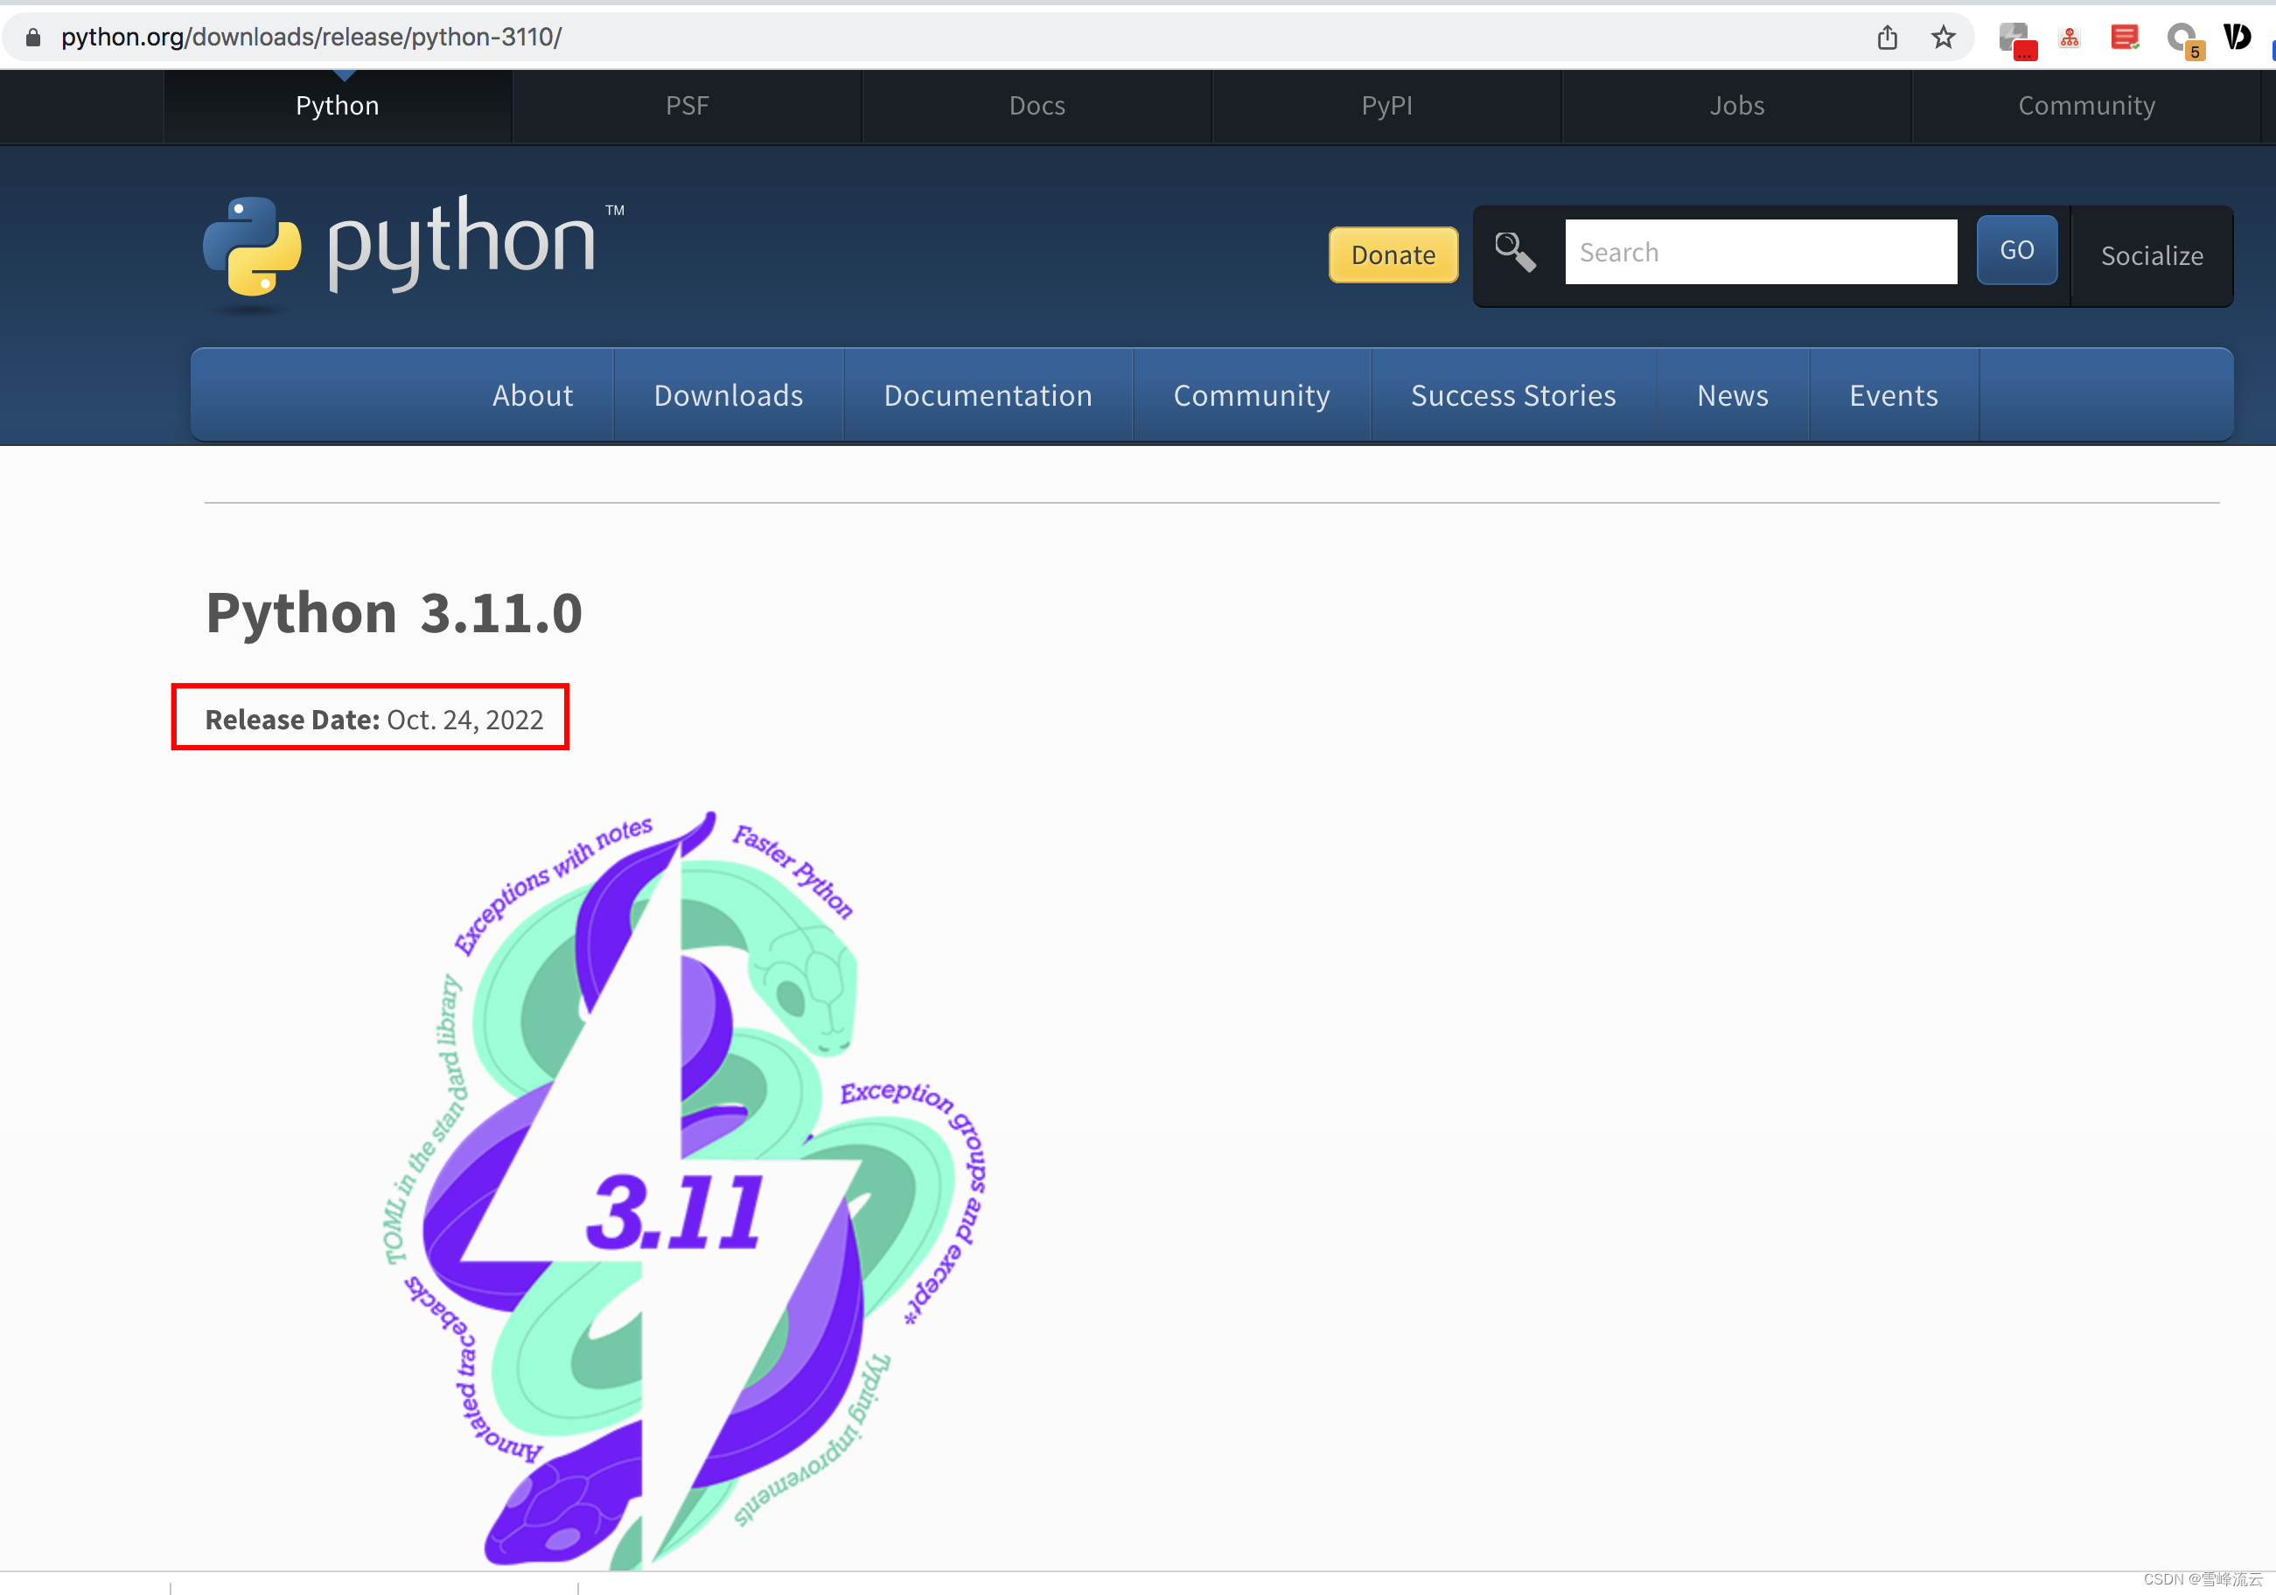Switch to the PyPI top tab
Viewport: 2276px width, 1595px height.
coord(1386,106)
